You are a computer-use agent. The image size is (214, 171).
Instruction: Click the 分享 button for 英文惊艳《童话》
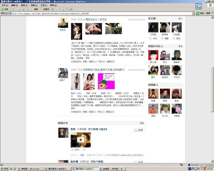(139, 130)
